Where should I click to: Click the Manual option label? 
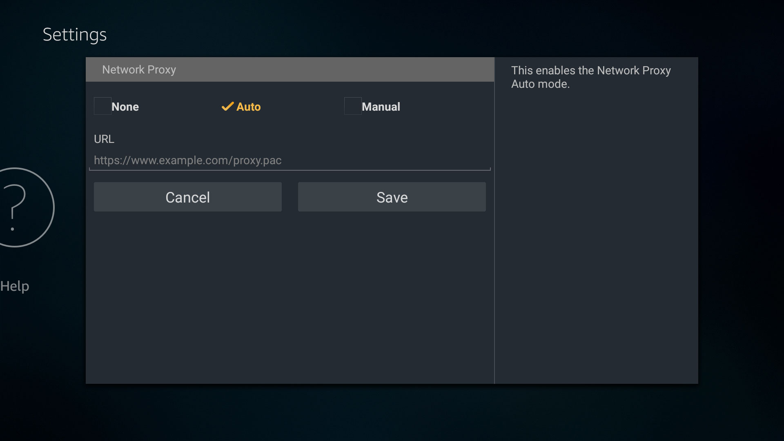click(381, 107)
